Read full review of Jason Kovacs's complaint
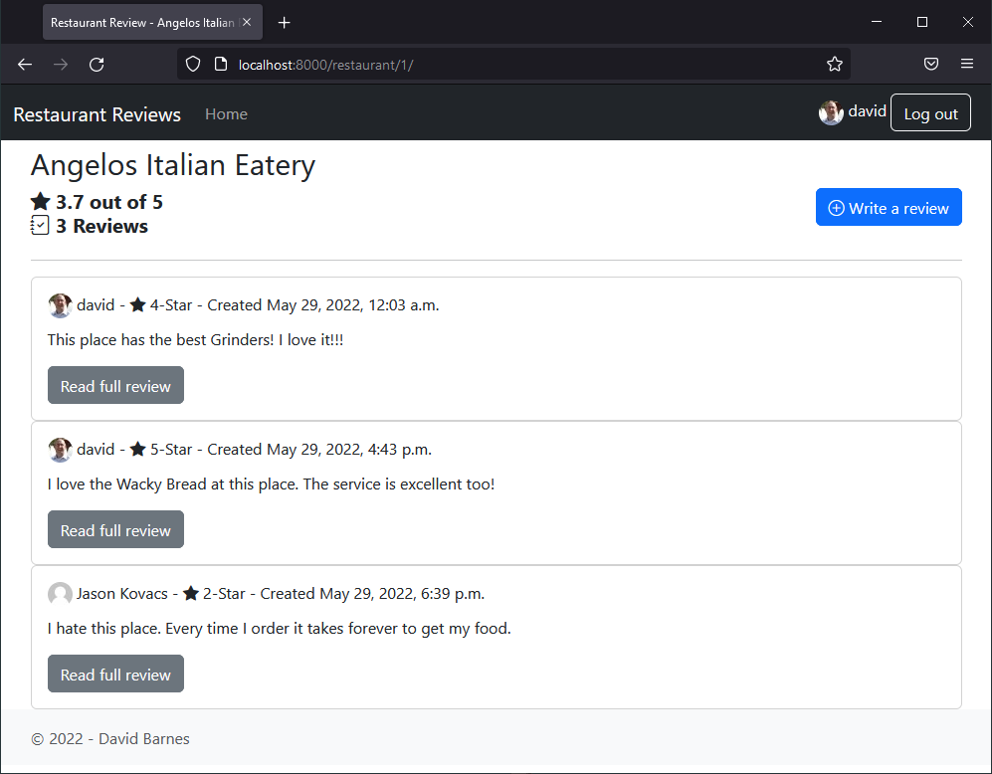The image size is (992, 774). click(115, 674)
